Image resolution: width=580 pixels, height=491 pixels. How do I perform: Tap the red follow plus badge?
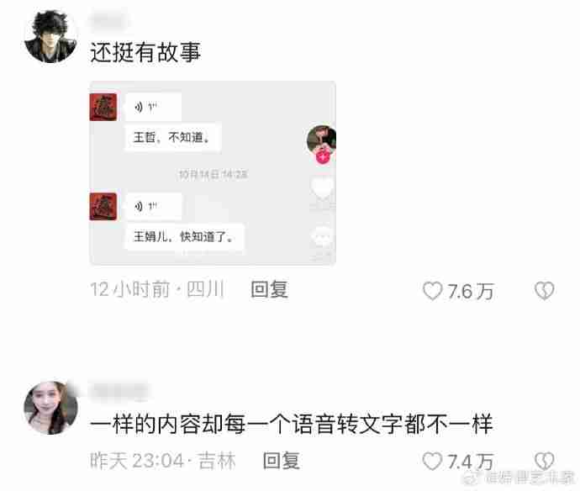point(323,157)
